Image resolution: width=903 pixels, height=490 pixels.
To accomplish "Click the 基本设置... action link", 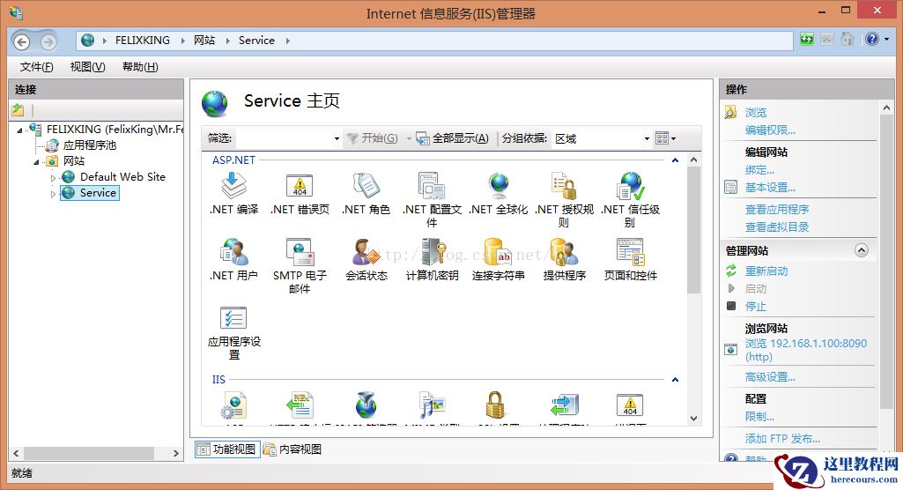I will (x=770, y=188).
